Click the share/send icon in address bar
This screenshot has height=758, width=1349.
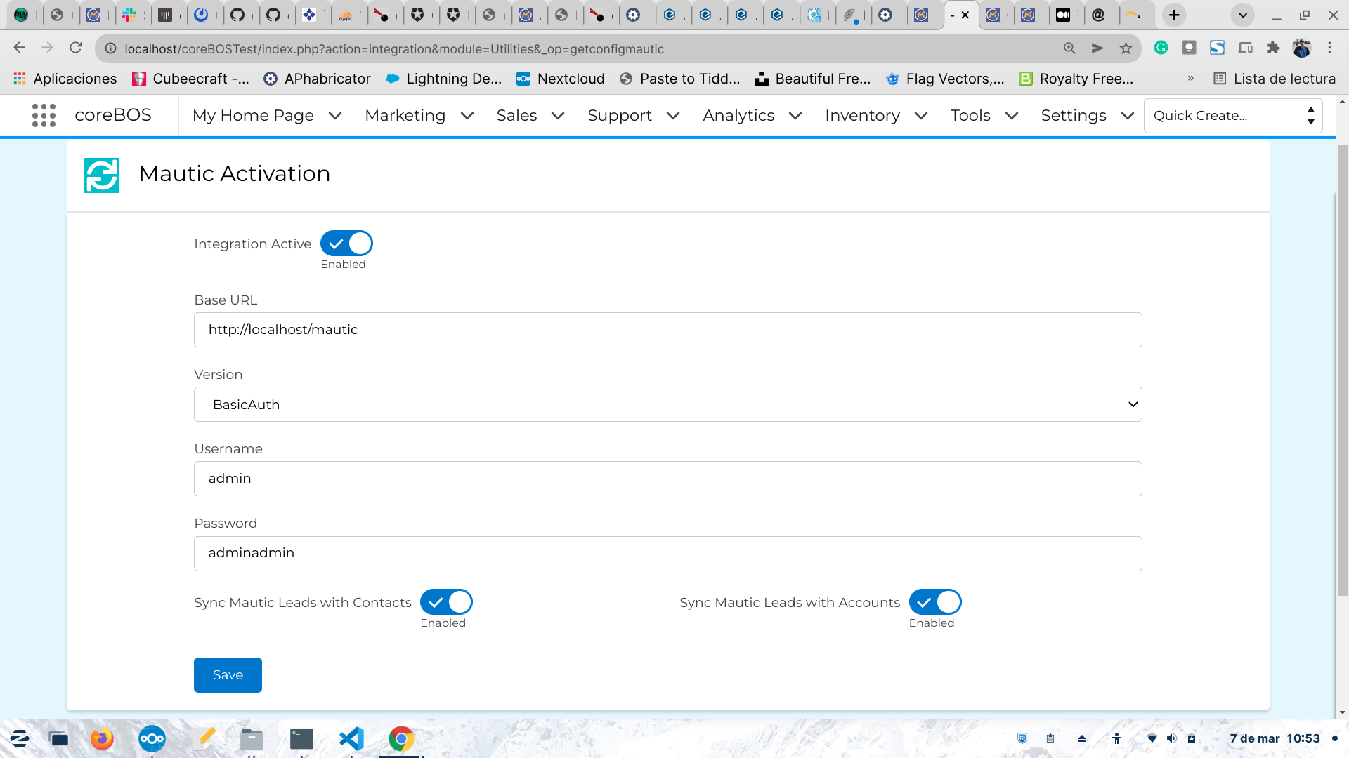pos(1097,48)
